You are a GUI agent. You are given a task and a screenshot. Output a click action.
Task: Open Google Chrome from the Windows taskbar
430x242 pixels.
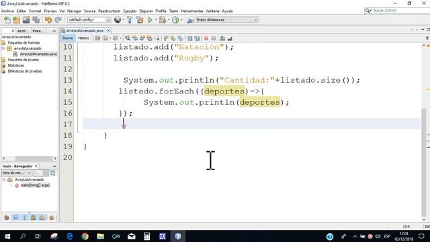pos(85,236)
